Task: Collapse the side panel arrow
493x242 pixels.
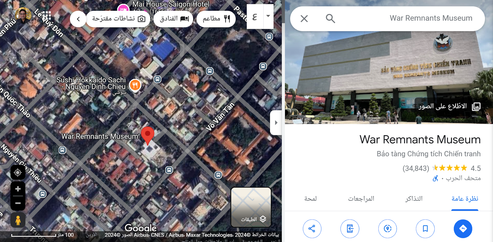Action: [x=276, y=123]
